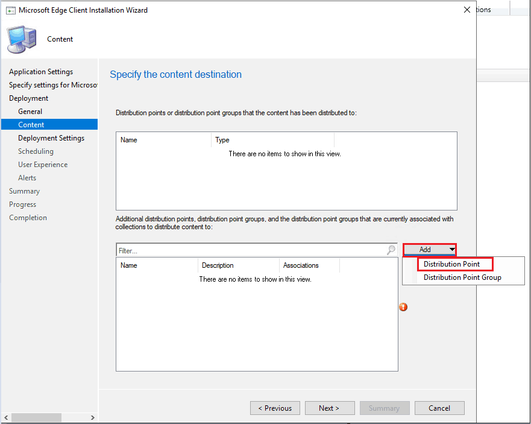
Task: Go to Scheduling step in sidebar
Action: [x=36, y=151]
